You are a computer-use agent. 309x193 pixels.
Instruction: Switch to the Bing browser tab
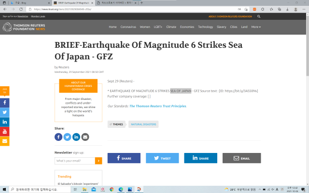pyautogui.click(x=24, y=2)
